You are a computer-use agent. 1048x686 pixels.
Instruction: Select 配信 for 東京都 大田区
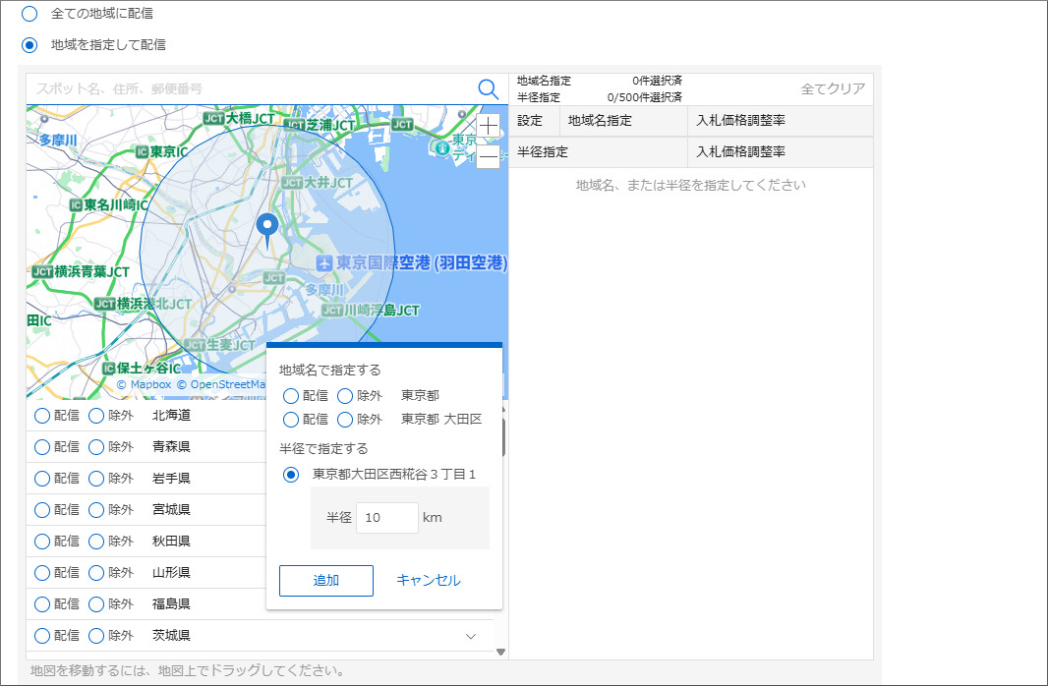[291, 420]
